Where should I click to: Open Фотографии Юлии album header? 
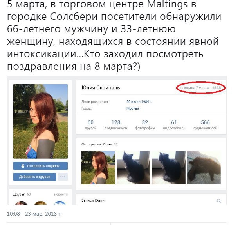tap(97, 144)
